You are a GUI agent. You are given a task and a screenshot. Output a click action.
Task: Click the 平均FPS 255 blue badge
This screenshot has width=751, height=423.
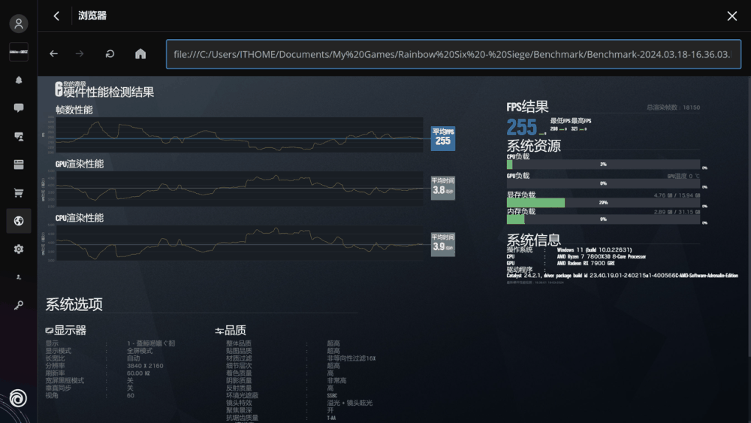tap(443, 138)
